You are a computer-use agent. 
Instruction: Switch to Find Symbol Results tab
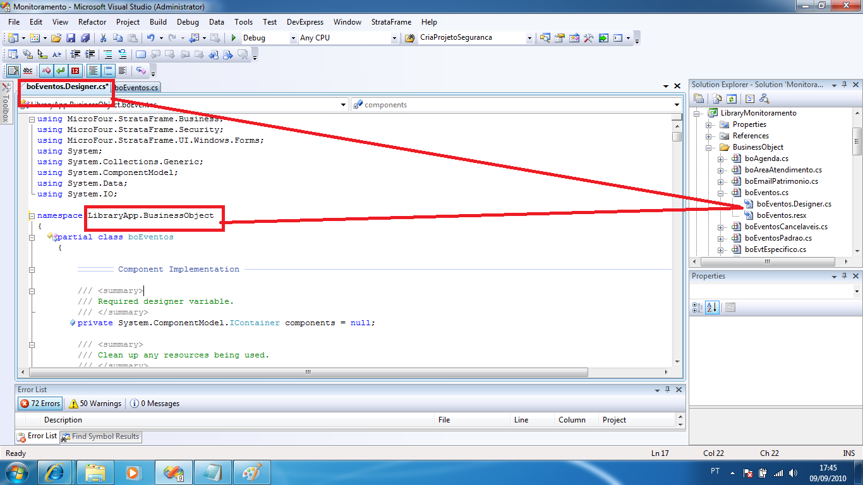point(101,436)
